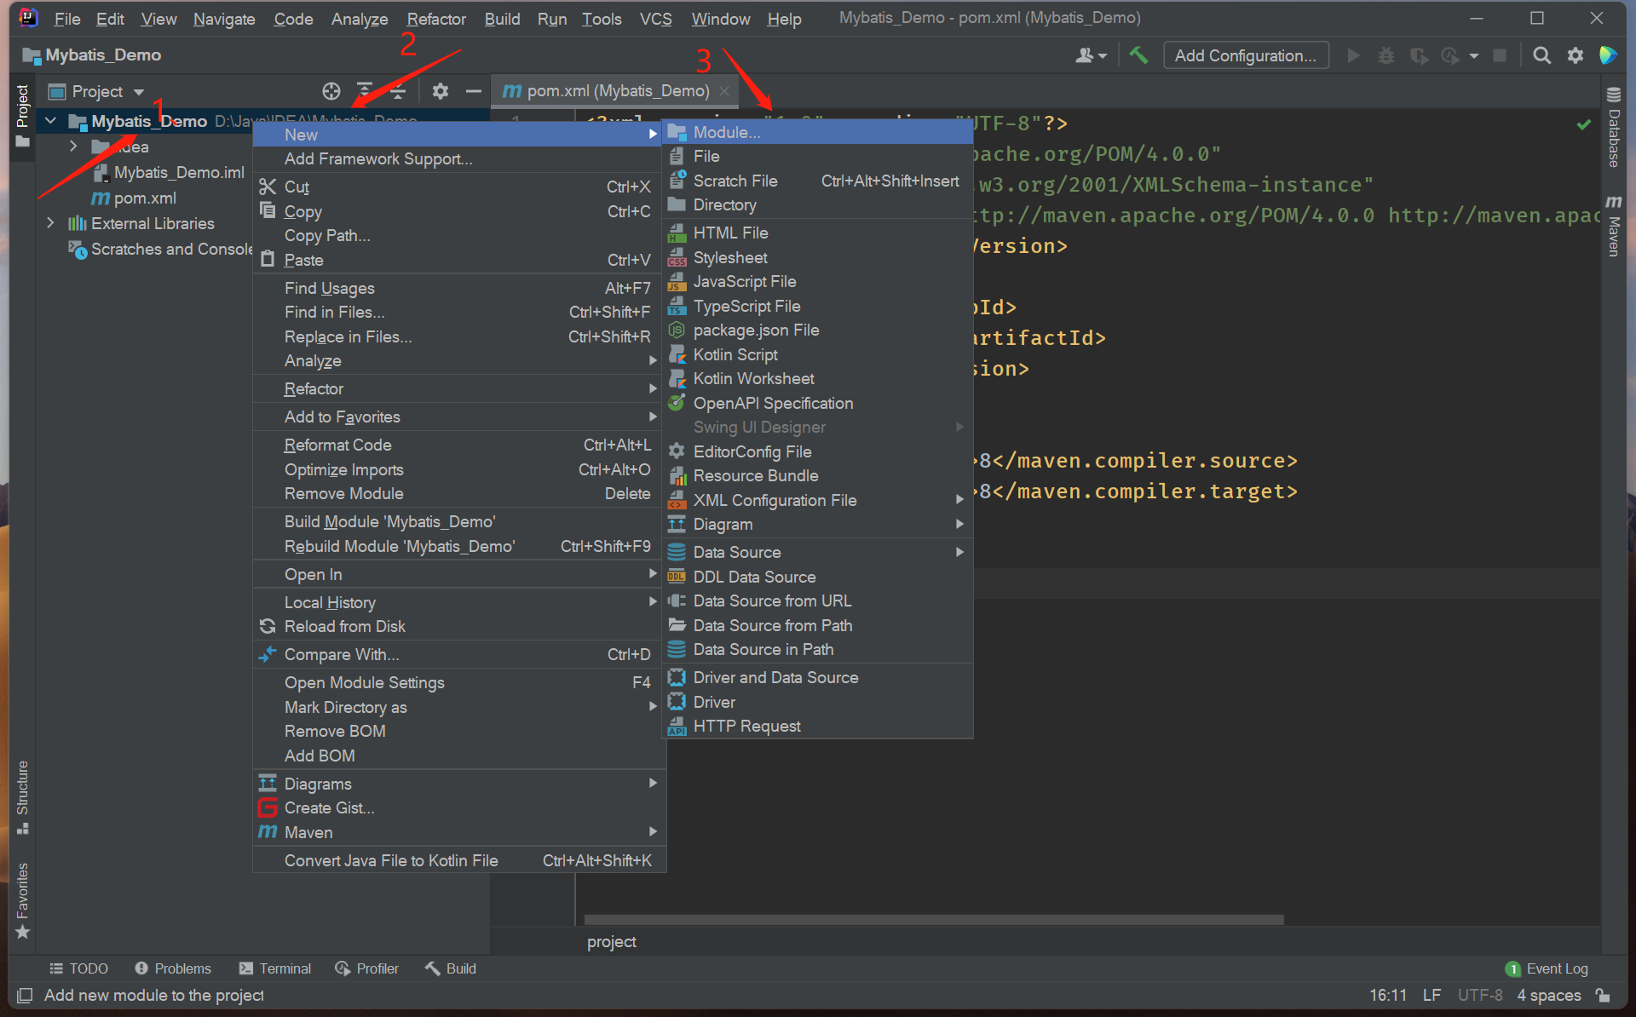
Task: Select Module... in the New submenu
Action: point(727,132)
